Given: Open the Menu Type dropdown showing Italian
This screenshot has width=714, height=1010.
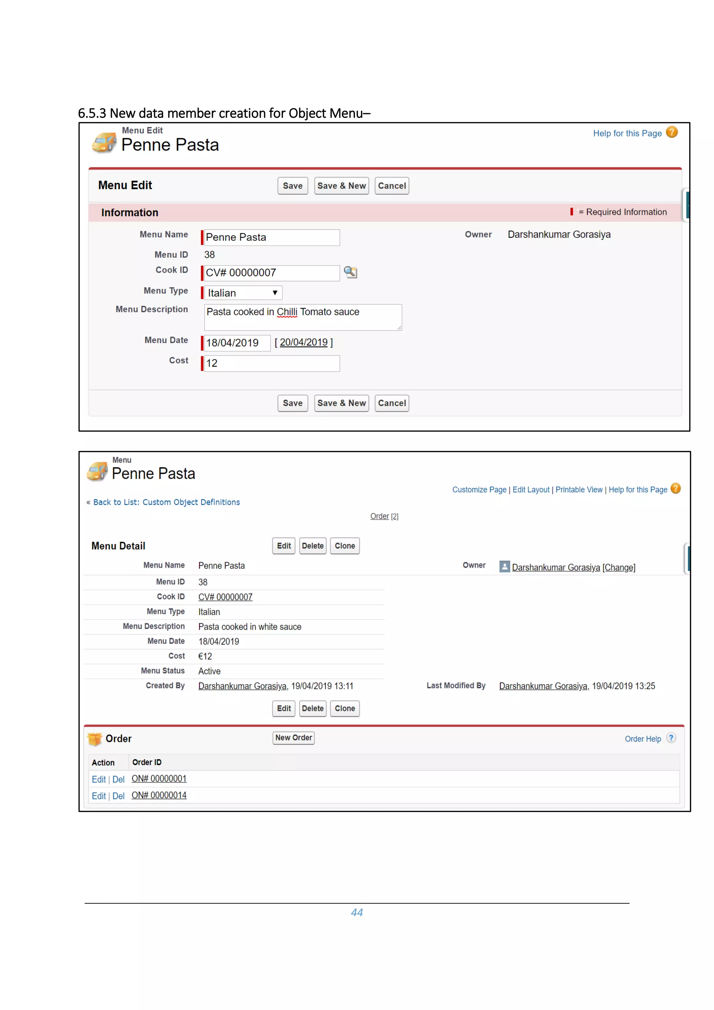Looking at the screenshot, I should point(243,293).
